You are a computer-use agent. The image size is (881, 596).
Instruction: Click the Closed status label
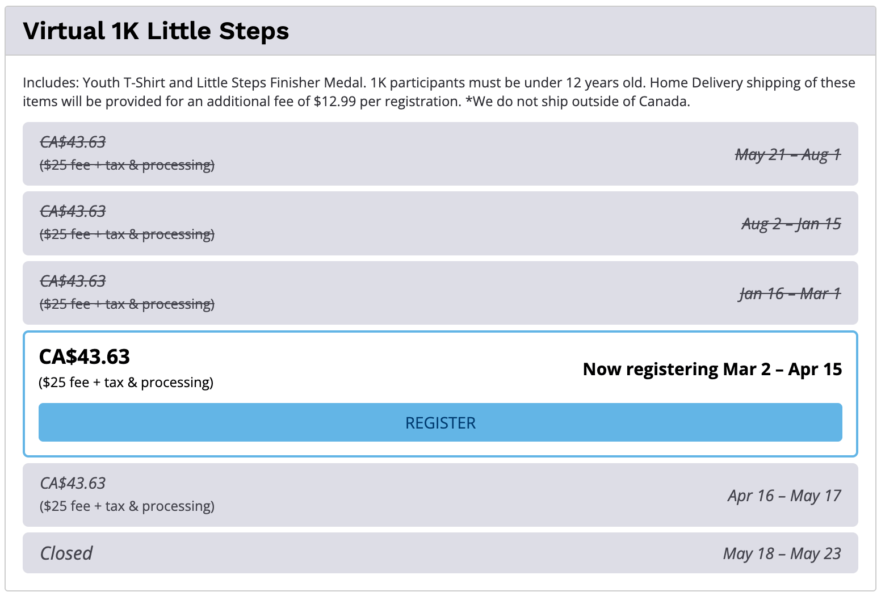(66, 553)
